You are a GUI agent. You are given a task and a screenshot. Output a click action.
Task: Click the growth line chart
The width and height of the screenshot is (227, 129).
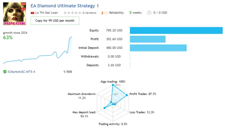(38, 50)
